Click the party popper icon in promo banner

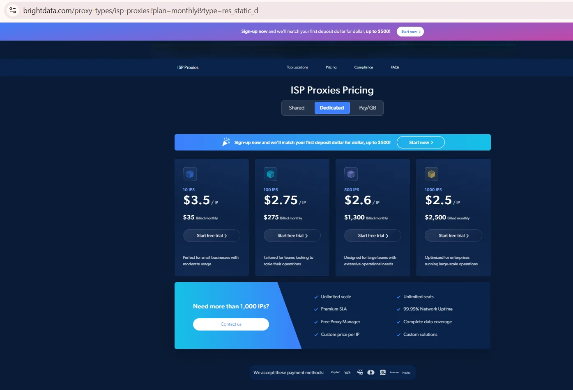tap(226, 142)
